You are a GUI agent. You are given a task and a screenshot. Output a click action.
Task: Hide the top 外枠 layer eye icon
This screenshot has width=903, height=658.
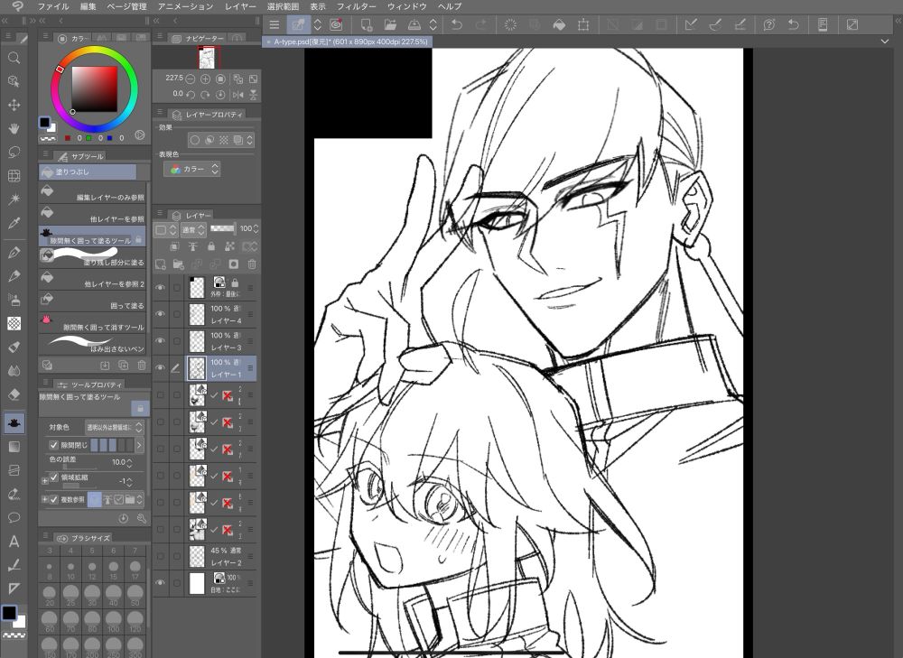pyautogui.click(x=161, y=287)
